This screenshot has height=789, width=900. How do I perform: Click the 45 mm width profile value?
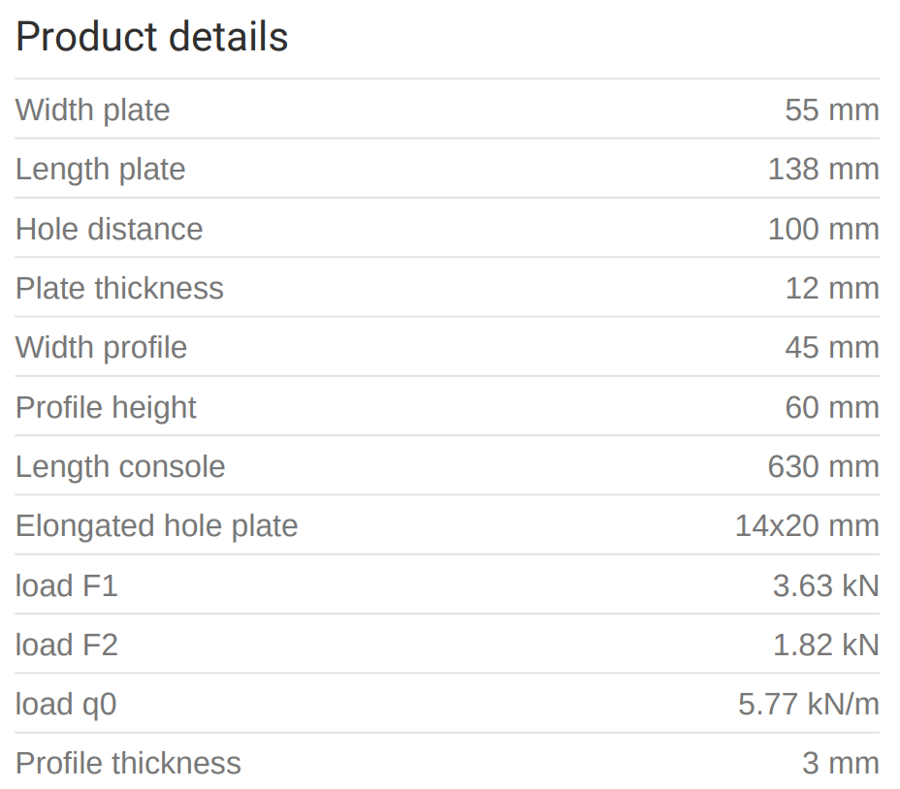pos(831,348)
